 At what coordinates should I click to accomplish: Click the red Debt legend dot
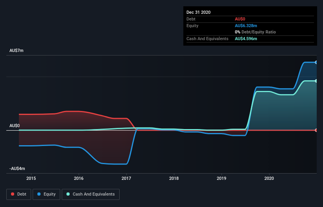[x=13, y=194]
